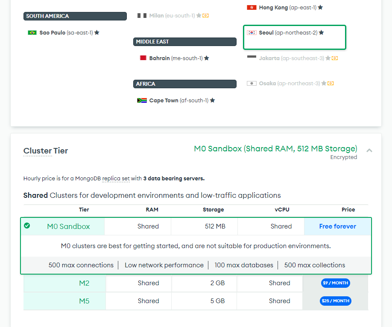
Task: Click the paid-tier money icon beside Milan
Action: (205, 16)
